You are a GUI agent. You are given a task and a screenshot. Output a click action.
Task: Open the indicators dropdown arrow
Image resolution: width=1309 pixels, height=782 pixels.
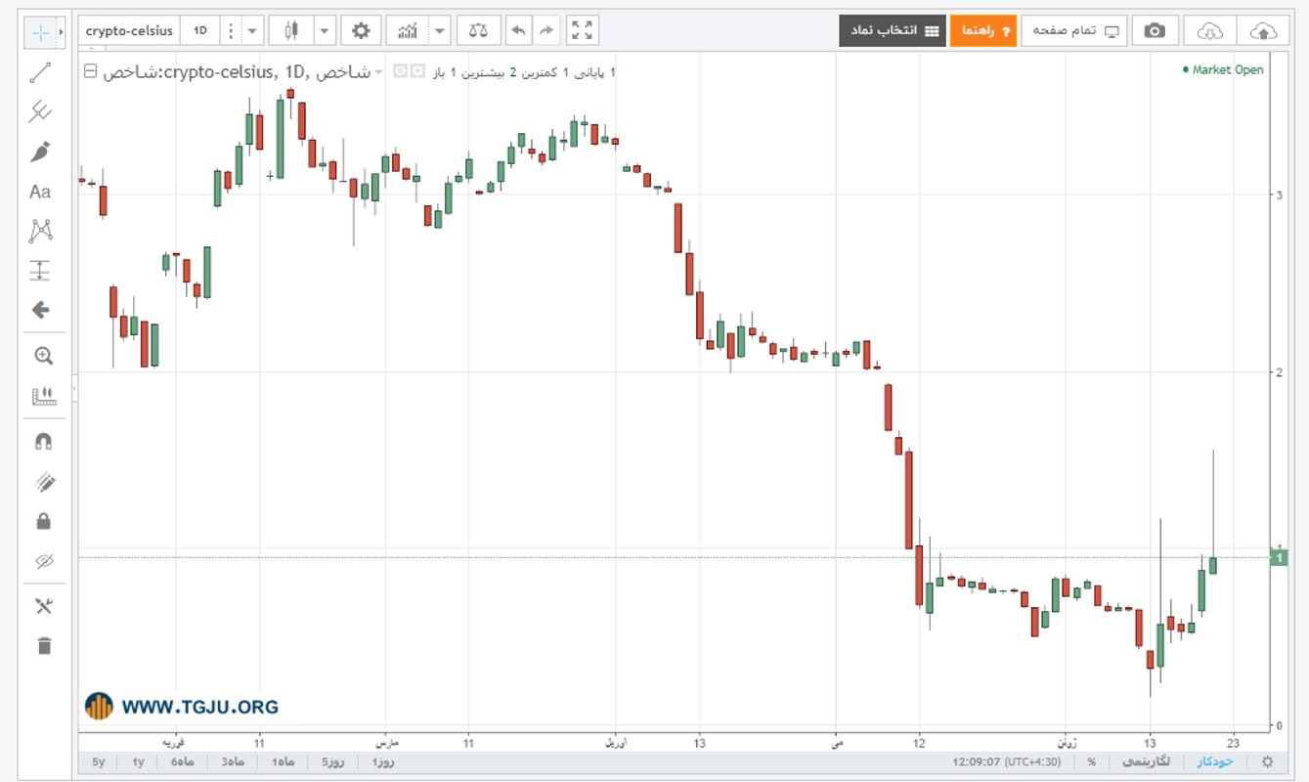(x=440, y=30)
